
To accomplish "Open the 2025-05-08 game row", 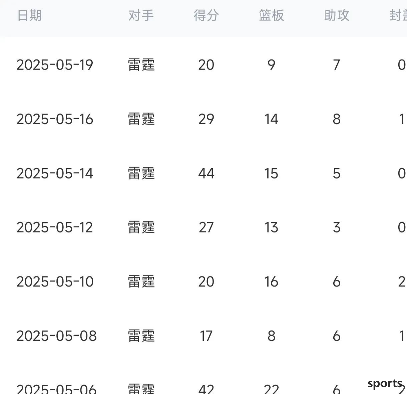I will click(x=203, y=336).
